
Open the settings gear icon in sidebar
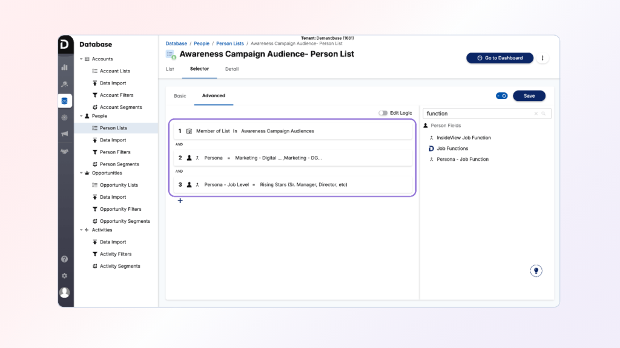pos(65,275)
